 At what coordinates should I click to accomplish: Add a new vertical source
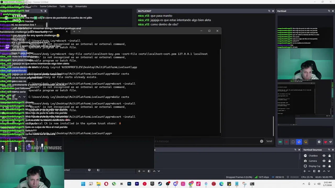click(x=304, y=171)
